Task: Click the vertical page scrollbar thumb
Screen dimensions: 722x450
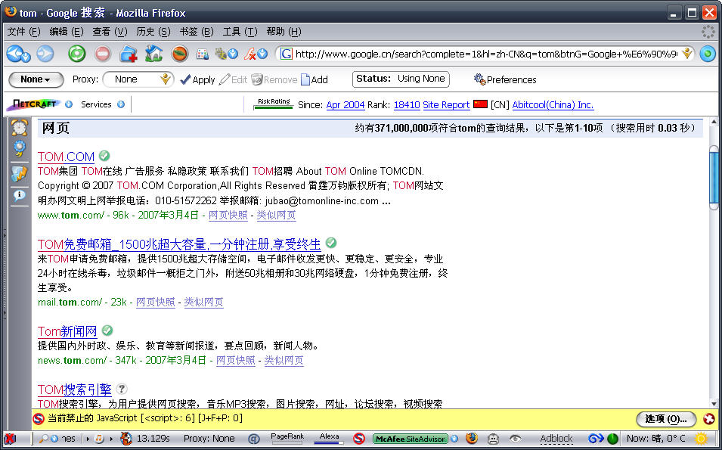Action: [714, 178]
